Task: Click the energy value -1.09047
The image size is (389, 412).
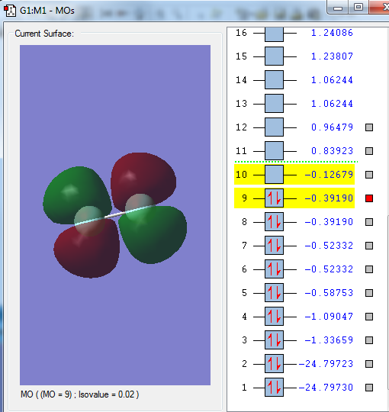Action: click(329, 317)
